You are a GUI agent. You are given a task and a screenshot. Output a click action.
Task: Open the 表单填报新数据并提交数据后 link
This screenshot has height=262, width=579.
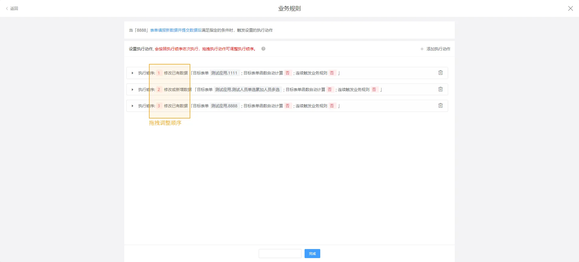(176, 30)
